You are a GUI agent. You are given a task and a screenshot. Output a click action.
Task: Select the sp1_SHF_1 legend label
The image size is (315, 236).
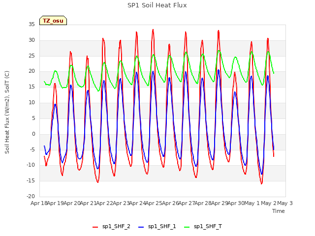point(162,226)
